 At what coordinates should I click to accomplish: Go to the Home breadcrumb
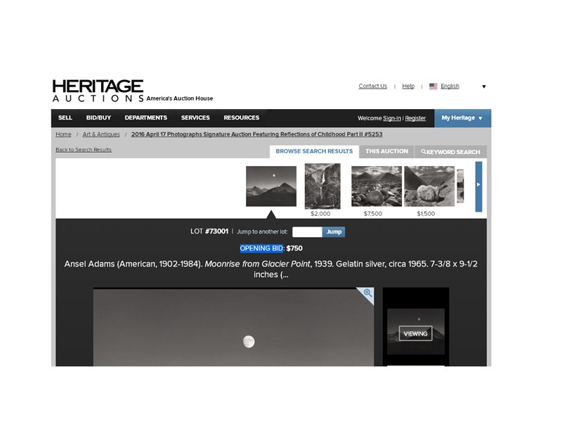pos(63,134)
